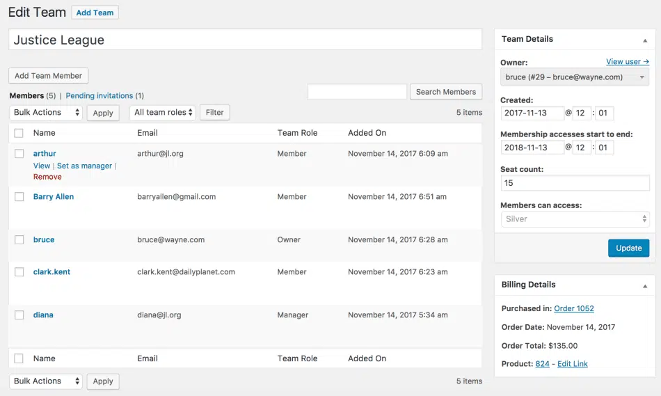The width and height of the screenshot is (661, 396).
Task: Tick the select-all checkbox in table header
Action: [x=19, y=133]
